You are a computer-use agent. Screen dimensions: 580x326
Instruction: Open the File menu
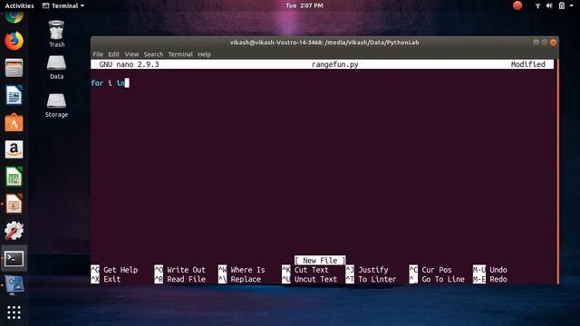click(98, 54)
